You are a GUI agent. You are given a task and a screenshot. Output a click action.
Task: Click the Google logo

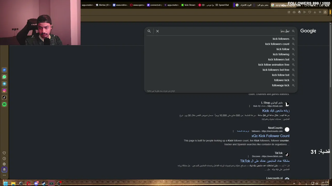308,31
